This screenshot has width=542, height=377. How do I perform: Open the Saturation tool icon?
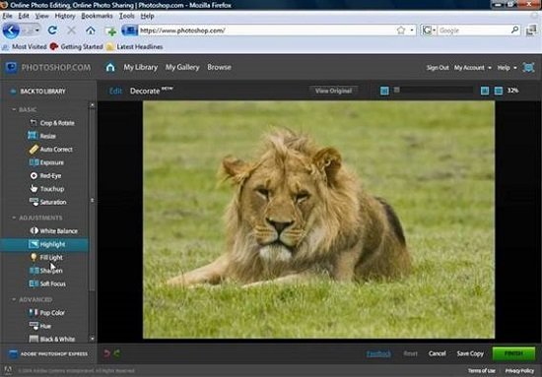point(34,202)
